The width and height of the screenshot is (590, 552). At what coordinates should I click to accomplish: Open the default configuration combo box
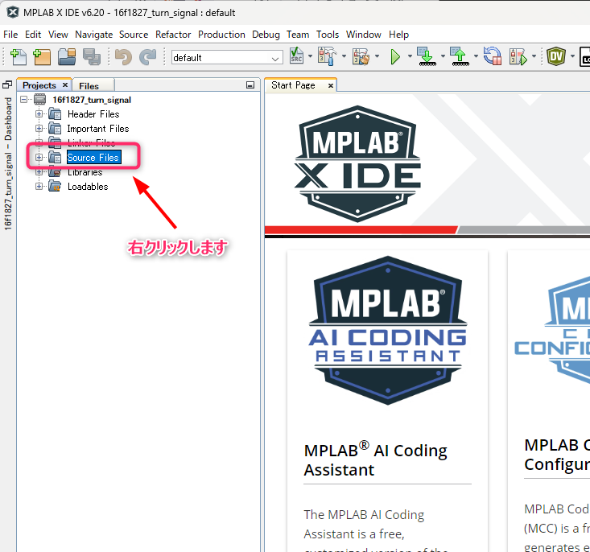click(x=227, y=58)
